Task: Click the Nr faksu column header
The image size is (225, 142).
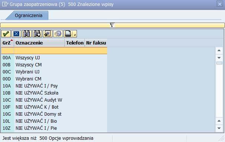Action: (96, 43)
